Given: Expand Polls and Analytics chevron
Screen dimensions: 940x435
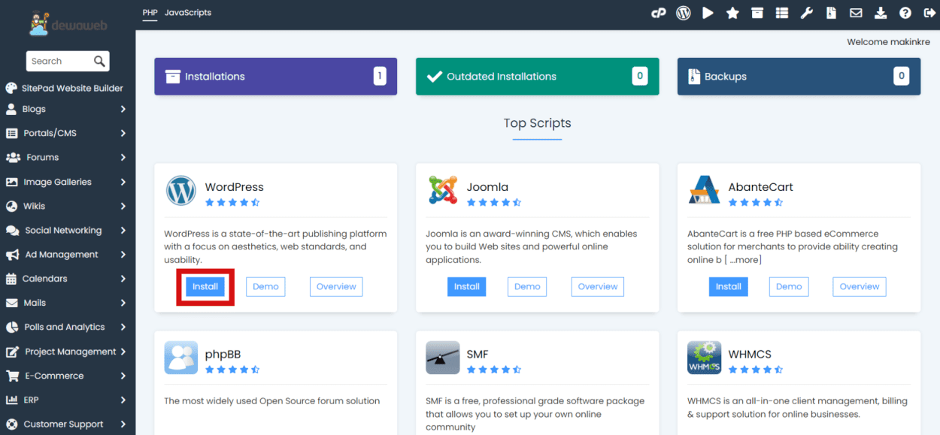Looking at the screenshot, I should click(x=123, y=327).
